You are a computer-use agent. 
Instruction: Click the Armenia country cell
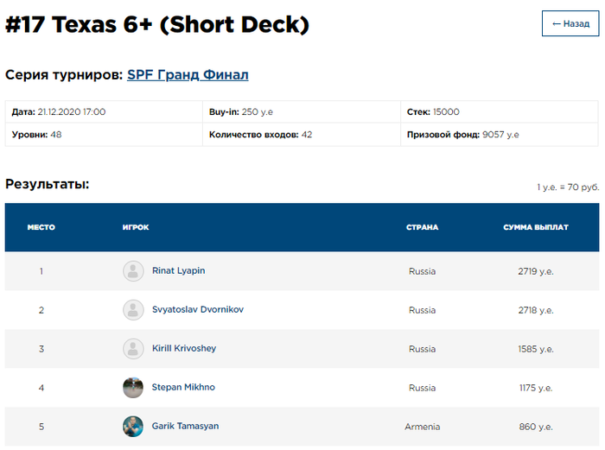coord(422,427)
